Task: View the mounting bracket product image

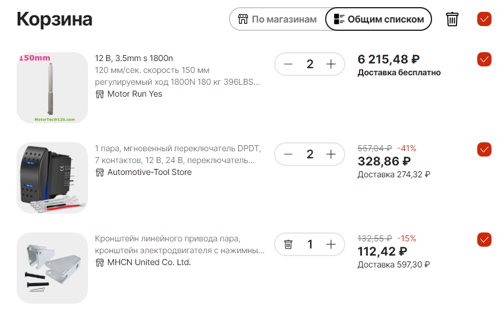Action: (x=52, y=268)
